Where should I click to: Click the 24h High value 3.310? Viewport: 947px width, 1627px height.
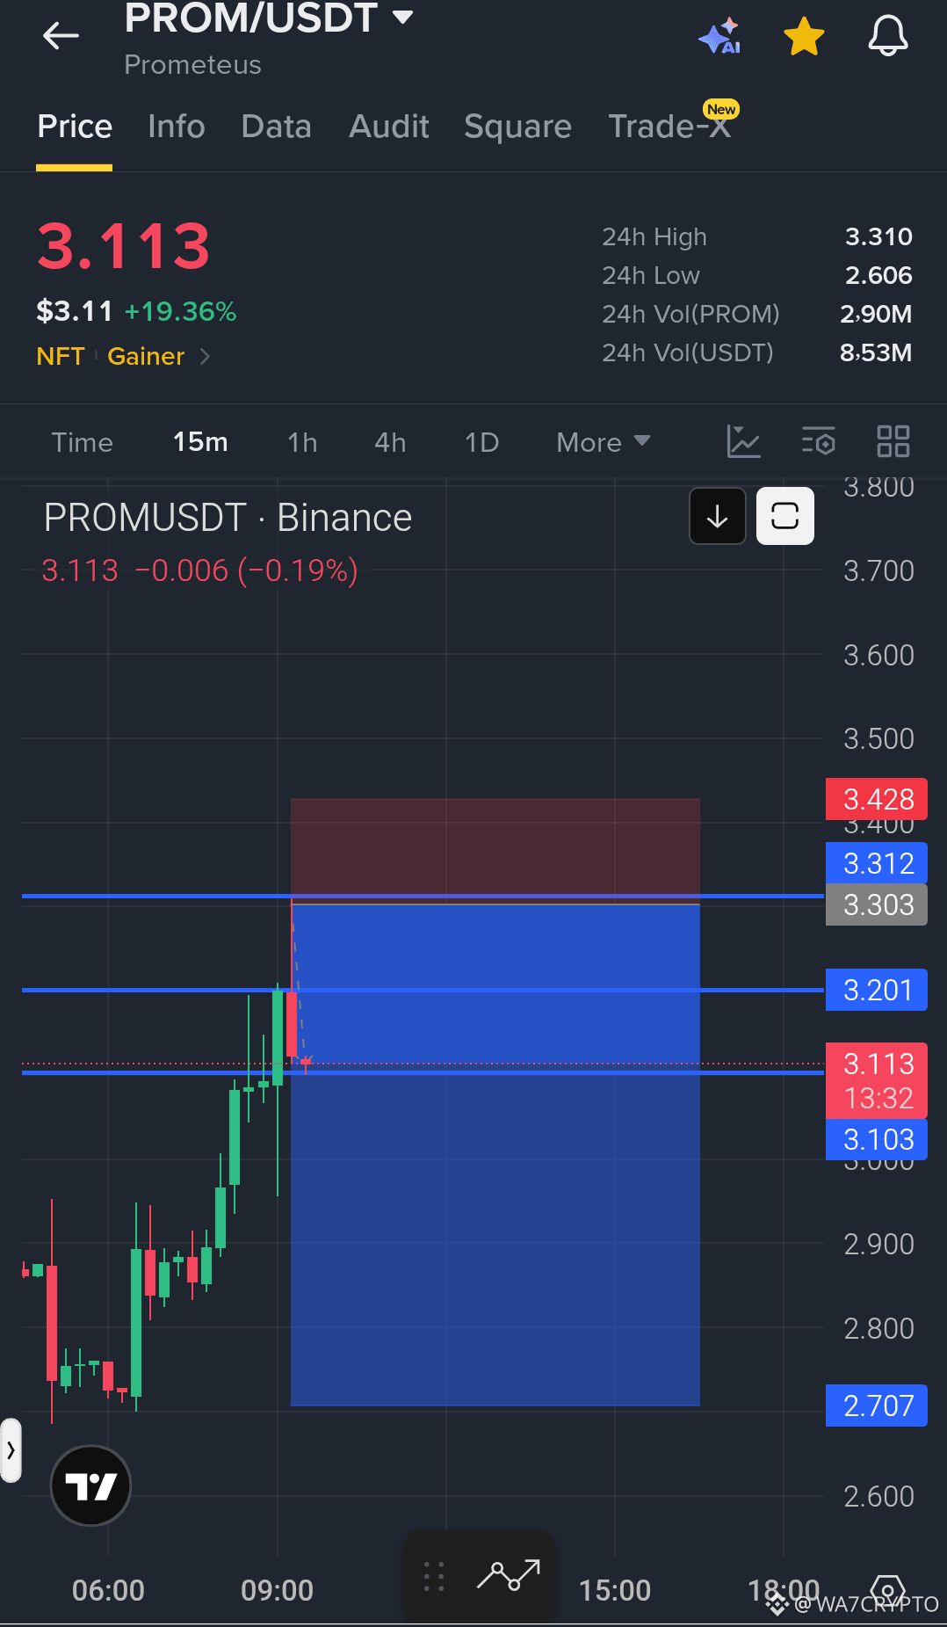click(x=878, y=236)
